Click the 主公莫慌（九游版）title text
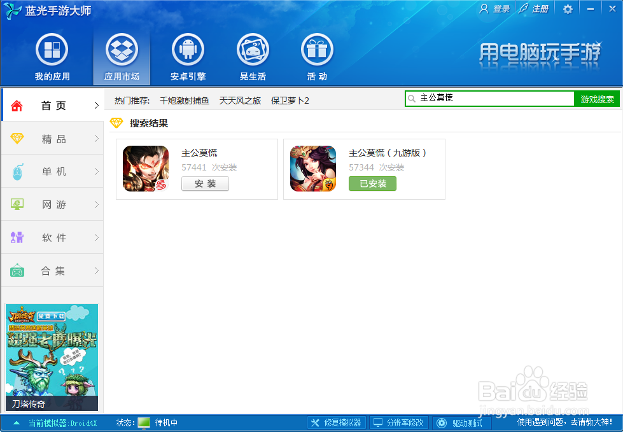Screen dimensions: 623x432 pyautogui.click(x=388, y=153)
